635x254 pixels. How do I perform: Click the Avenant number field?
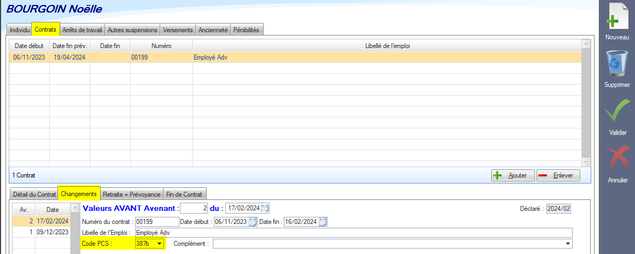(x=194, y=208)
